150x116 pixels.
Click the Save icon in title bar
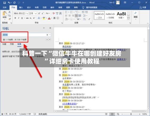[4, 3]
